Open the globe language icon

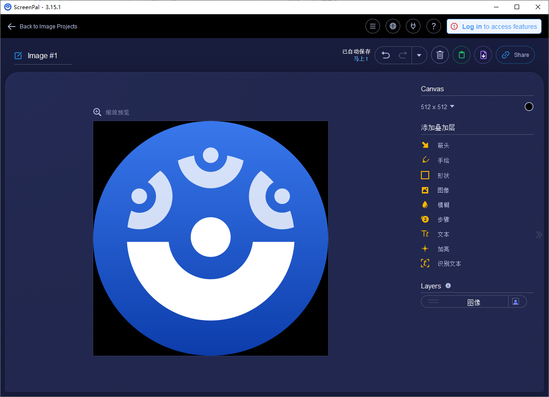click(x=393, y=27)
